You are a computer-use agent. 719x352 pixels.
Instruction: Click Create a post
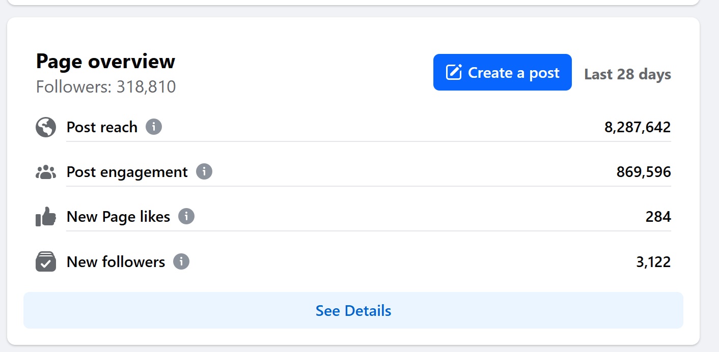pyautogui.click(x=502, y=72)
